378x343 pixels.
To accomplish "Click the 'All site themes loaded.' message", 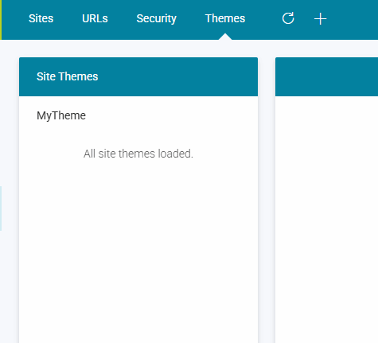I will click(138, 154).
